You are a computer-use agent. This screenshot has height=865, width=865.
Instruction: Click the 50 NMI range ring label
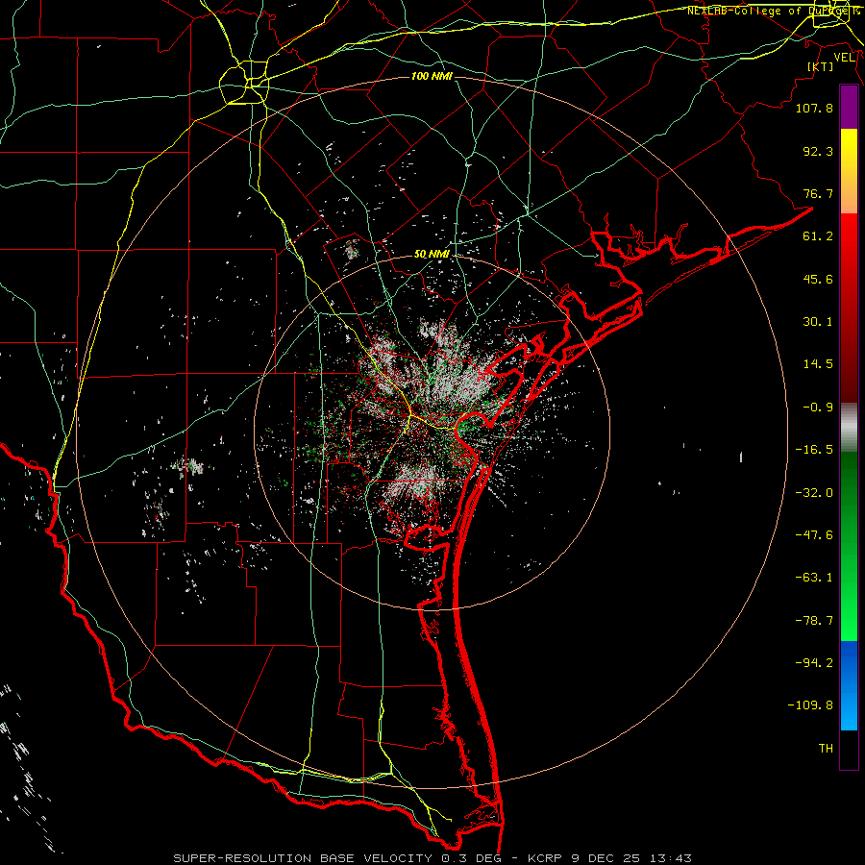pos(432,255)
